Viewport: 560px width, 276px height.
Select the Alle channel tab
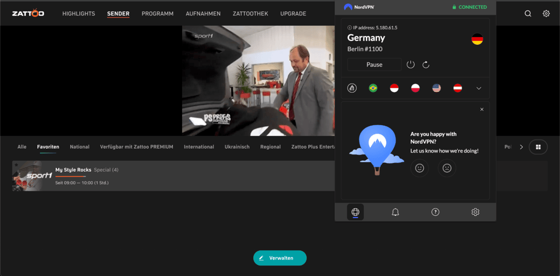[22, 147]
